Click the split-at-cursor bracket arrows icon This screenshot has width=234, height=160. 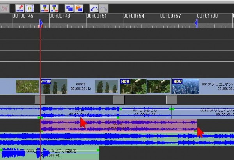coord(30,8)
